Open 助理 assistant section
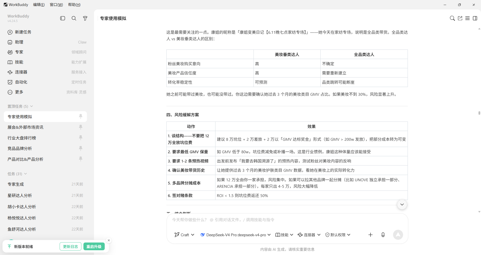Image resolution: width=481 pixels, height=255 pixels. [47, 42]
